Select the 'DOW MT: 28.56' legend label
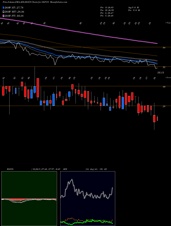This screenshot has height=226, width=171. tap(14, 12)
